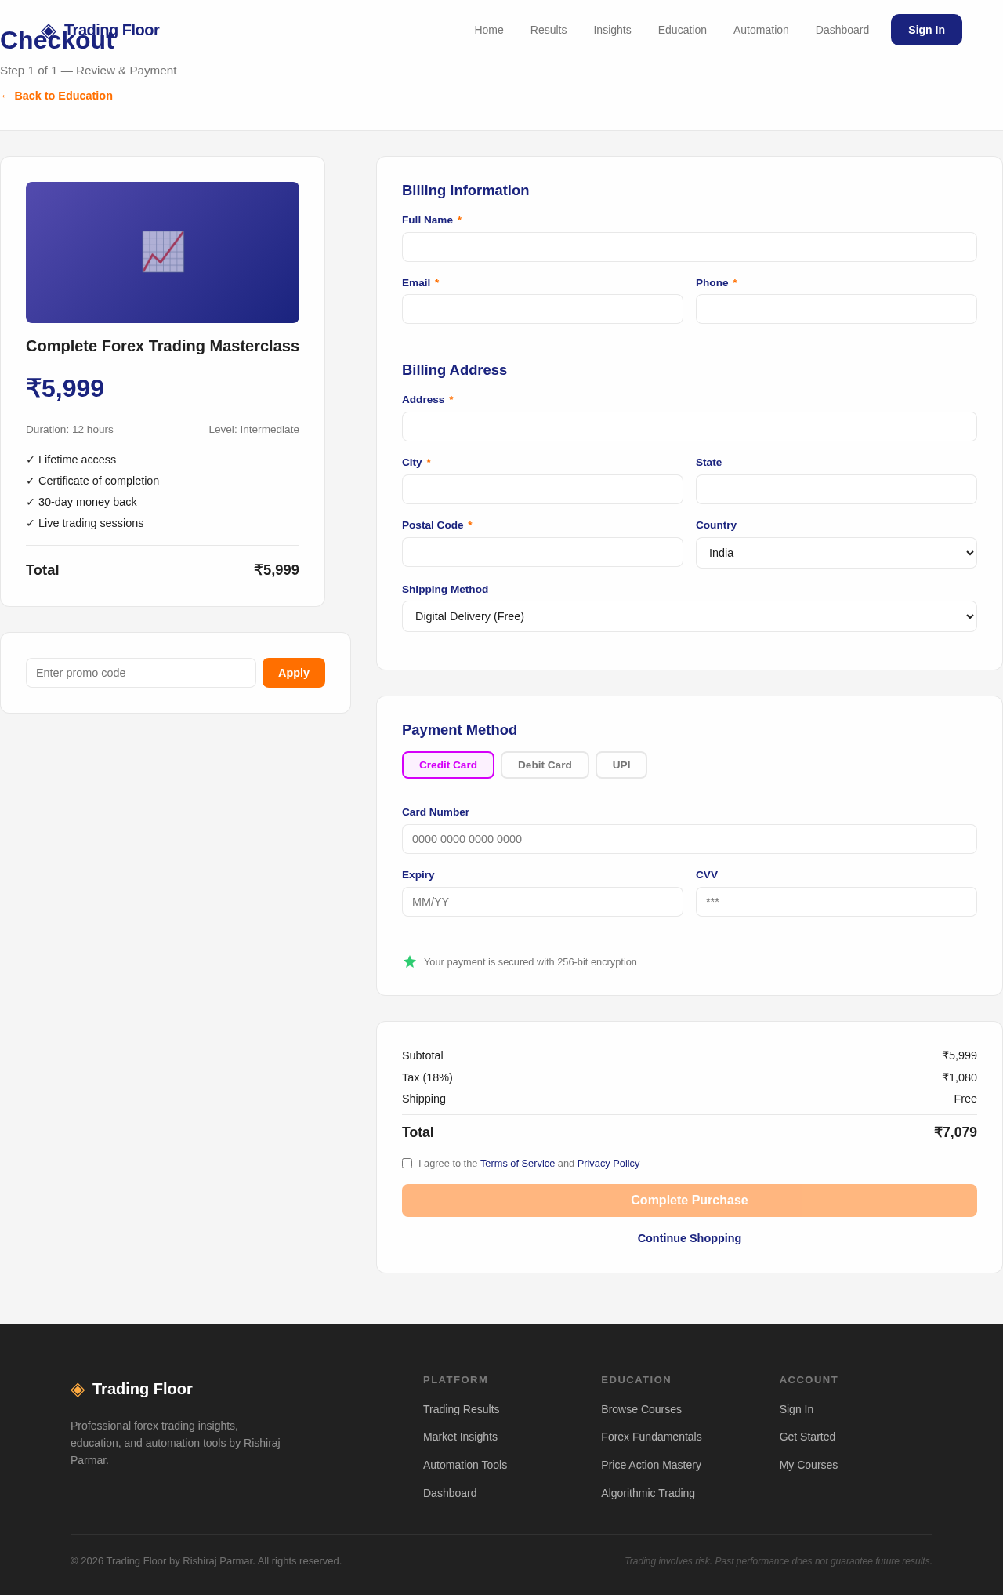Click the footer Trading Floor diamond logo
This screenshot has height=1595, width=1003.
[x=78, y=1390]
